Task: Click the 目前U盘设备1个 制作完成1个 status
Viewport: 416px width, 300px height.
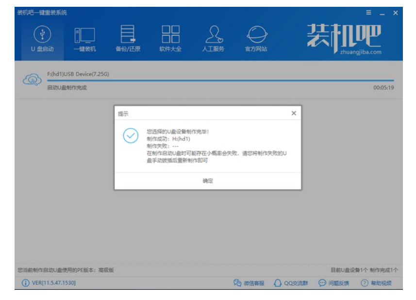Action: click(364, 270)
